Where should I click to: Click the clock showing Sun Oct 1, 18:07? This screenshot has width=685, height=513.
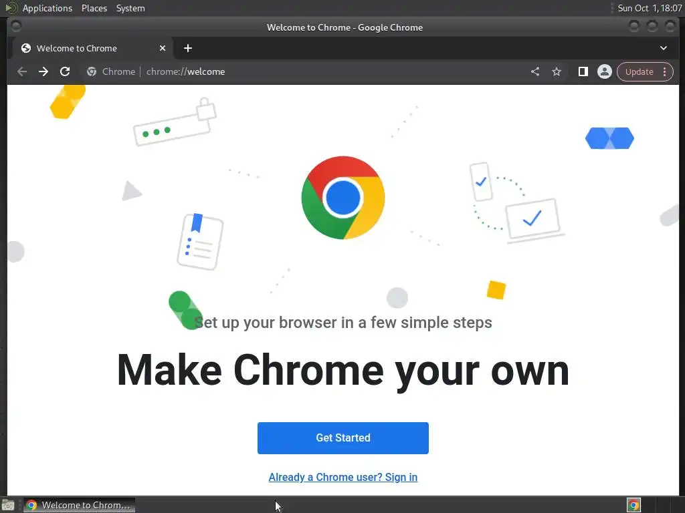click(x=650, y=8)
